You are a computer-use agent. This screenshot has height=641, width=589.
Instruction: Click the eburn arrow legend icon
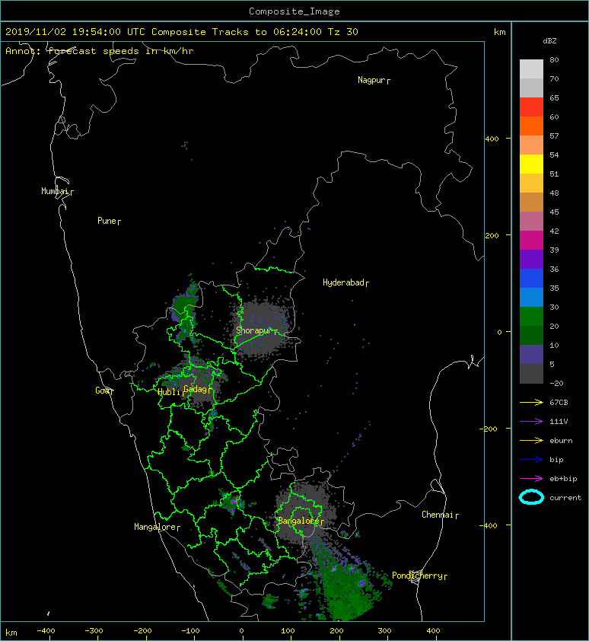tap(531, 440)
